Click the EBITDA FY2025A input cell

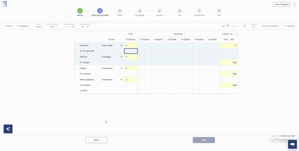(x=131, y=57)
